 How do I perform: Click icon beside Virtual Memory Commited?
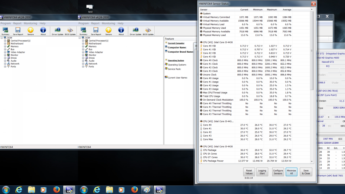coord(201,17)
